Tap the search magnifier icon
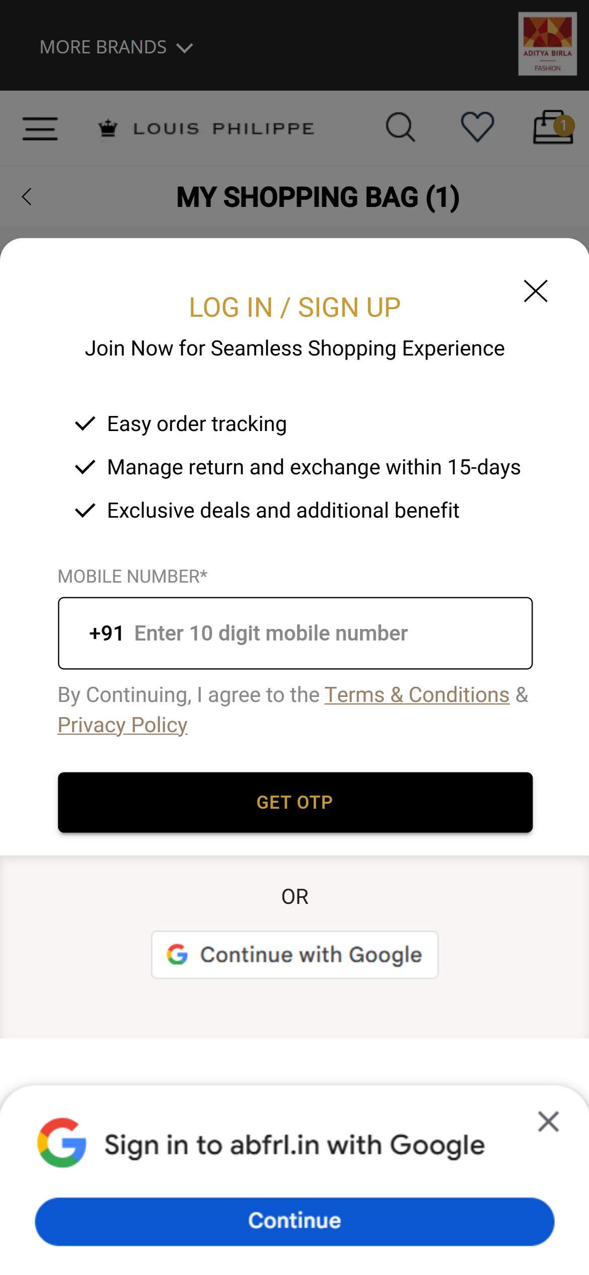The height and width of the screenshot is (1275, 589). [x=400, y=127]
